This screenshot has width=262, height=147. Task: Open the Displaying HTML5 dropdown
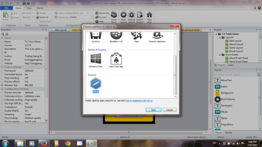coord(81,17)
